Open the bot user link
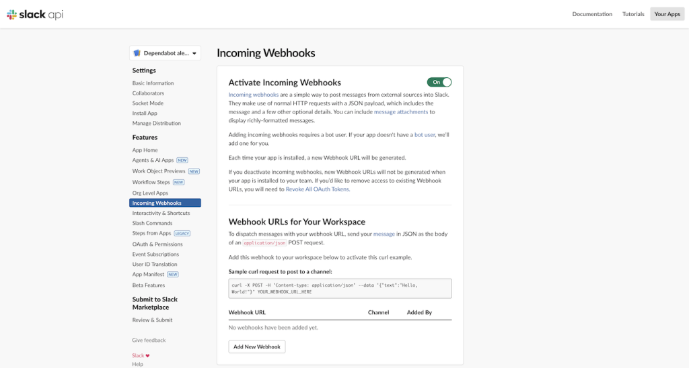Screen dimensions: 689x368 425,135
